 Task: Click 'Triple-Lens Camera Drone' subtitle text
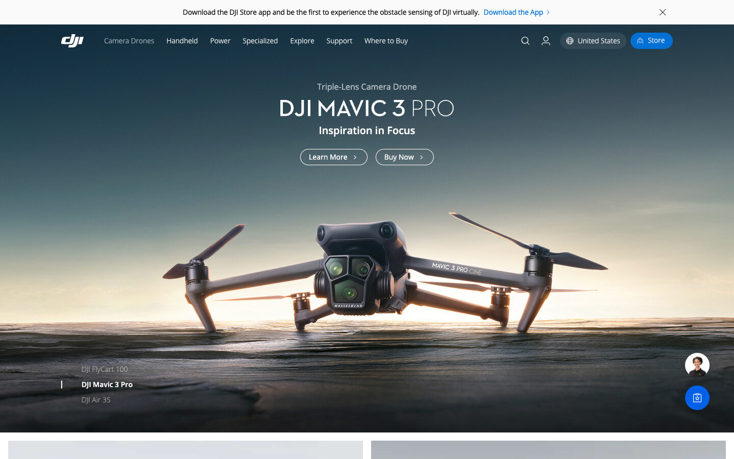(x=366, y=87)
